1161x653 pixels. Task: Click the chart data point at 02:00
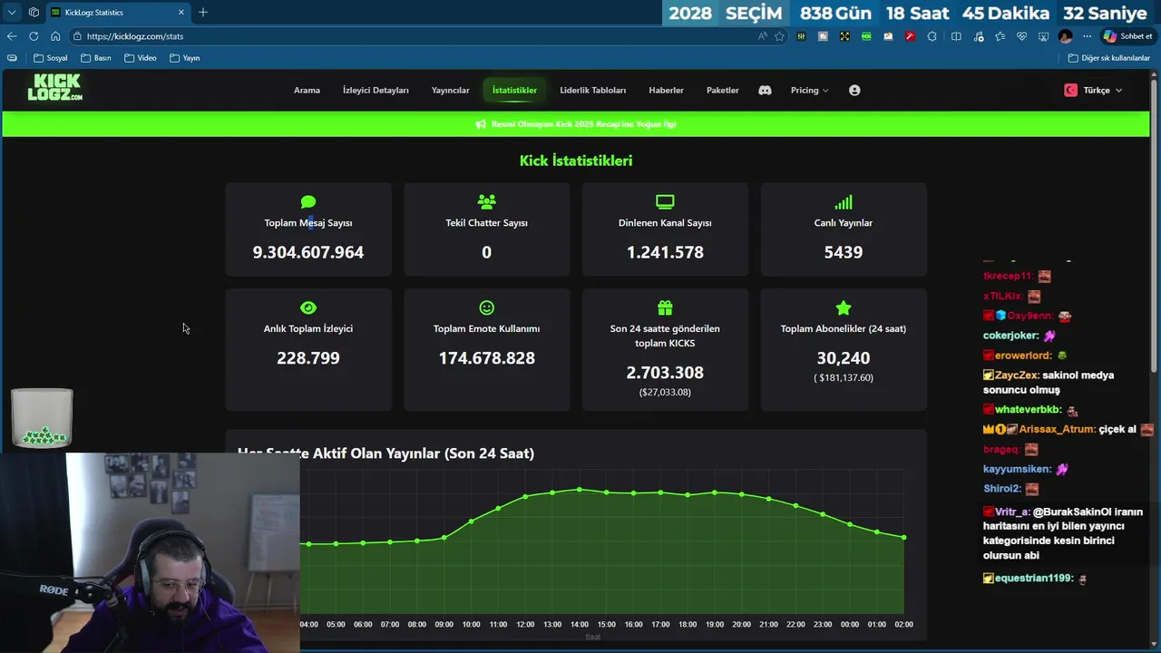pos(904,537)
